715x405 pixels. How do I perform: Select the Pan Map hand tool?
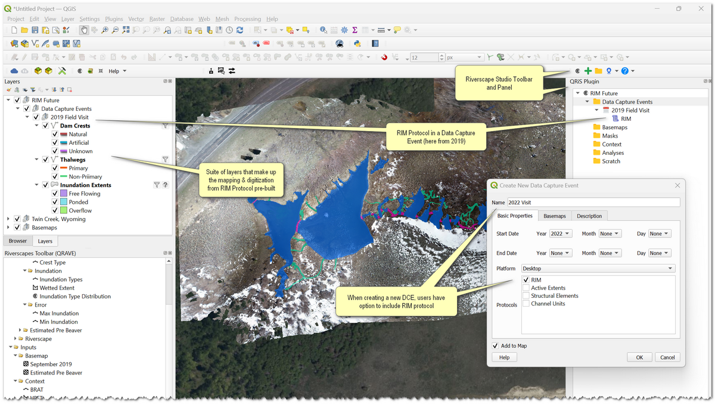(x=84, y=30)
